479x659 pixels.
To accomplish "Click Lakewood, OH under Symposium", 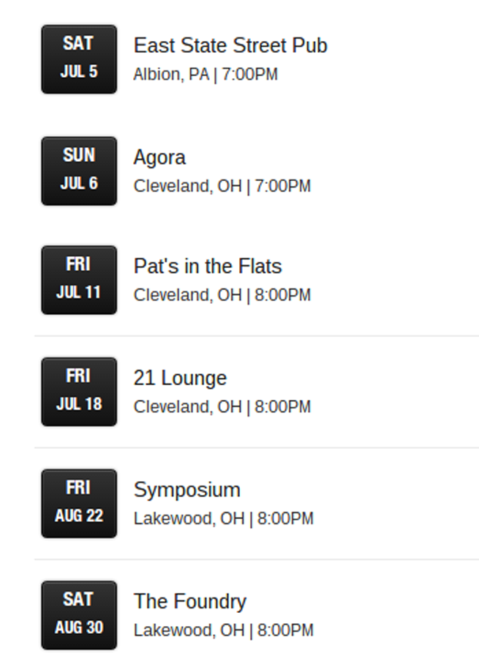I will pyautogui.click(x=189, y=519).
